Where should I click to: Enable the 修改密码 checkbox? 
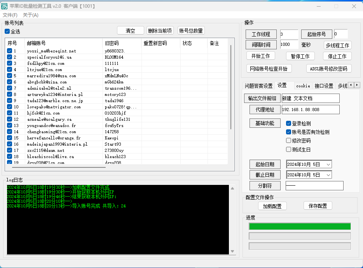[x=288, y=141]
